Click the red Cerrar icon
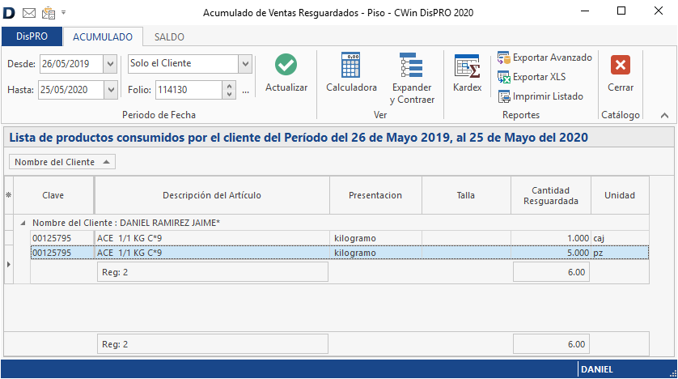The image size is (678, 379). tap(621, 66)
